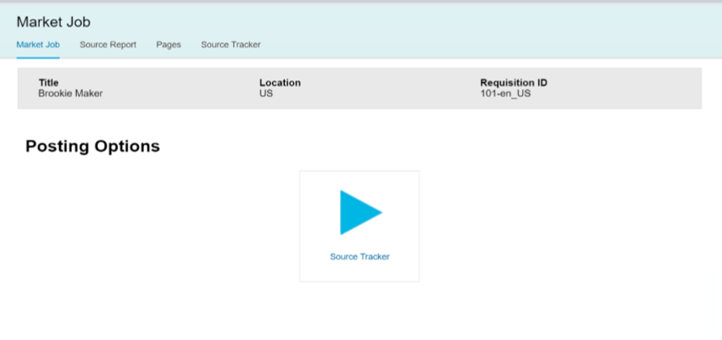
Task: Open the Pages tab
Action: (x=168, y=45)
